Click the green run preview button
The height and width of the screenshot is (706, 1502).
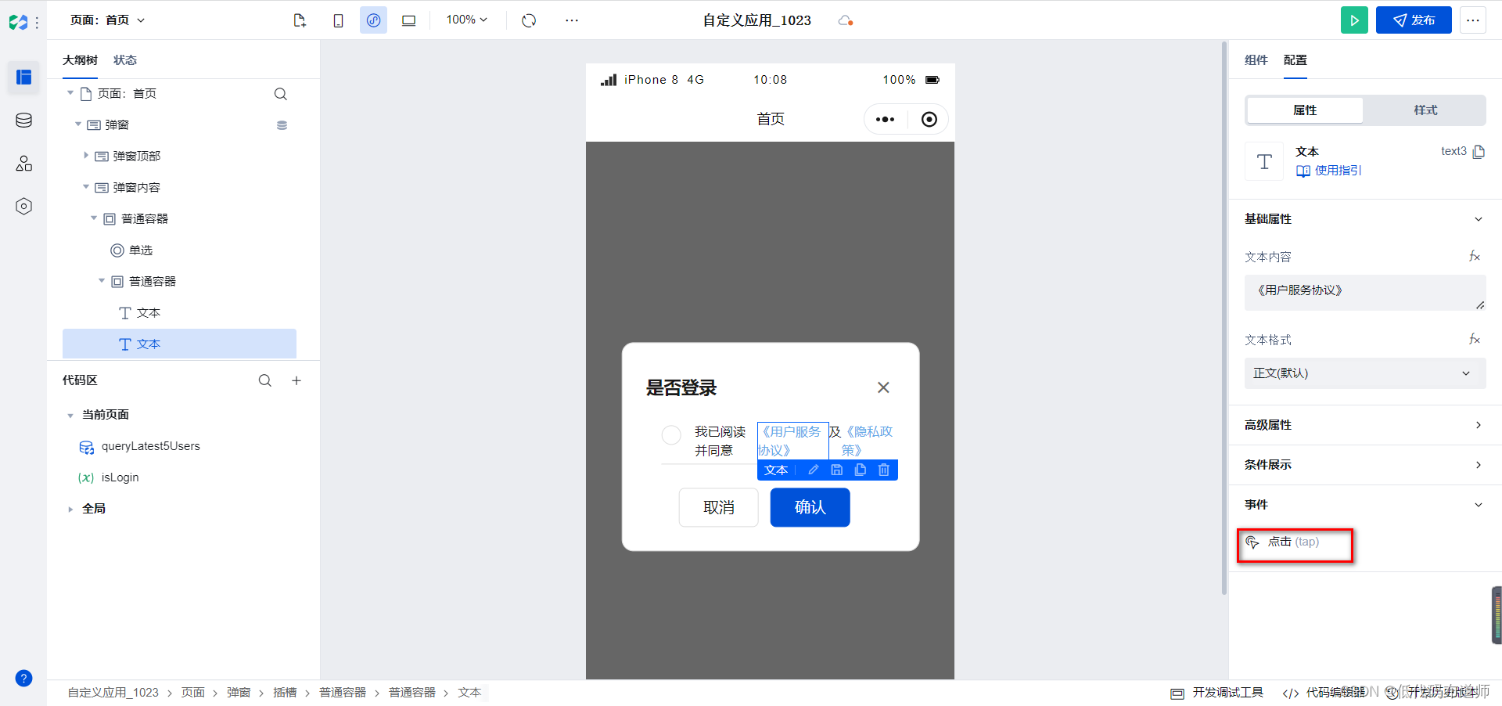point(1354,20)
